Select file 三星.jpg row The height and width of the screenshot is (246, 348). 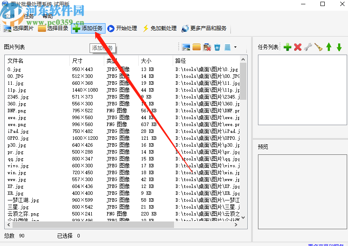pos(122,207)
